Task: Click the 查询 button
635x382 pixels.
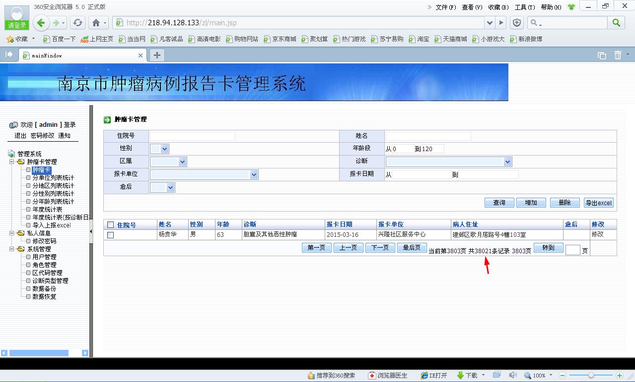Action: (x=499, y=203)
